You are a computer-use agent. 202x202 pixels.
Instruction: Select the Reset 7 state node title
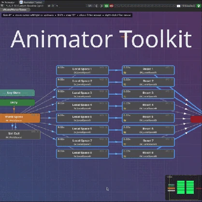(148, 141)
